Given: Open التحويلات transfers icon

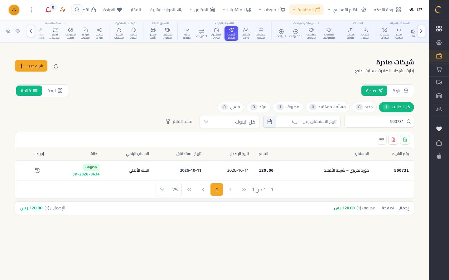Looking at the screenshot, I should pyautogui.click(x=202, y=33).
